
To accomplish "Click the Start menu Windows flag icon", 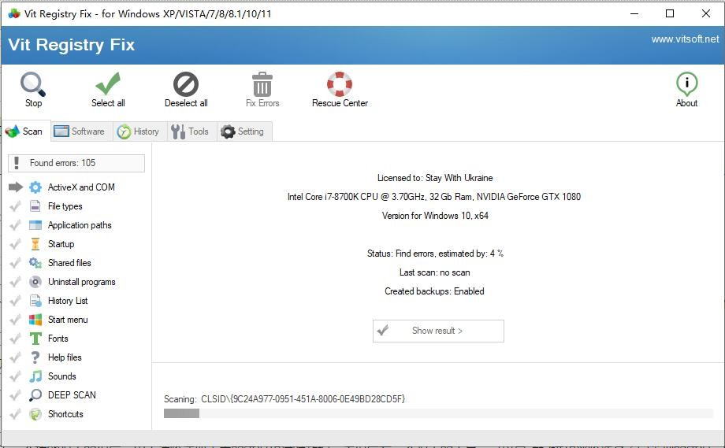I will point(35,320).
